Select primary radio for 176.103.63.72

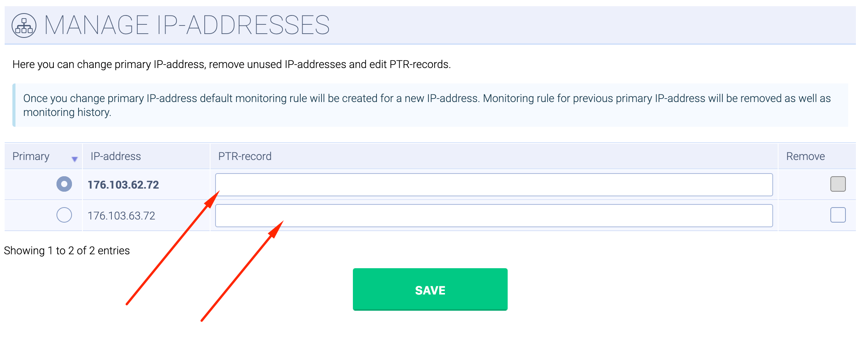point(64,215)
